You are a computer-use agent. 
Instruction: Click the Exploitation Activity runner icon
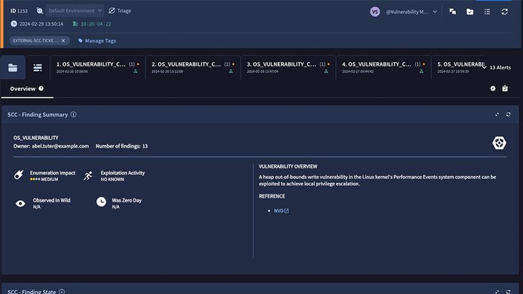point(88,176)
